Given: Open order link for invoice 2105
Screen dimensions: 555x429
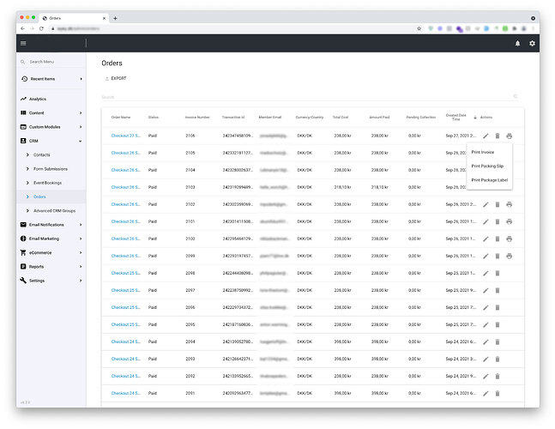Looking at the screenshot, I should pyautogui.click(x=125, y=153).
